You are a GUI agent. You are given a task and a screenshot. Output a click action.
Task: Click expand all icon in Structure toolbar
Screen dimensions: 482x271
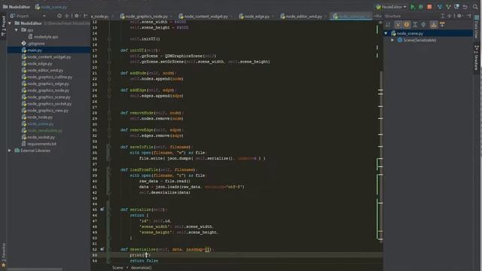pyautogui.click(x=415, y=25)
